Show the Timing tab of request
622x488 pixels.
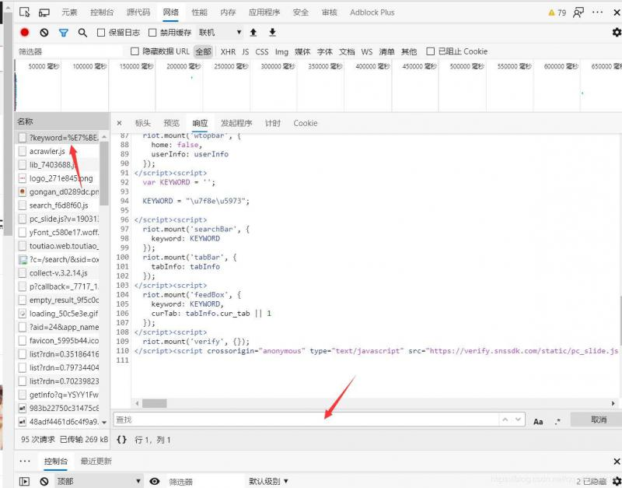pyautogui.click(x=273, y=123)
